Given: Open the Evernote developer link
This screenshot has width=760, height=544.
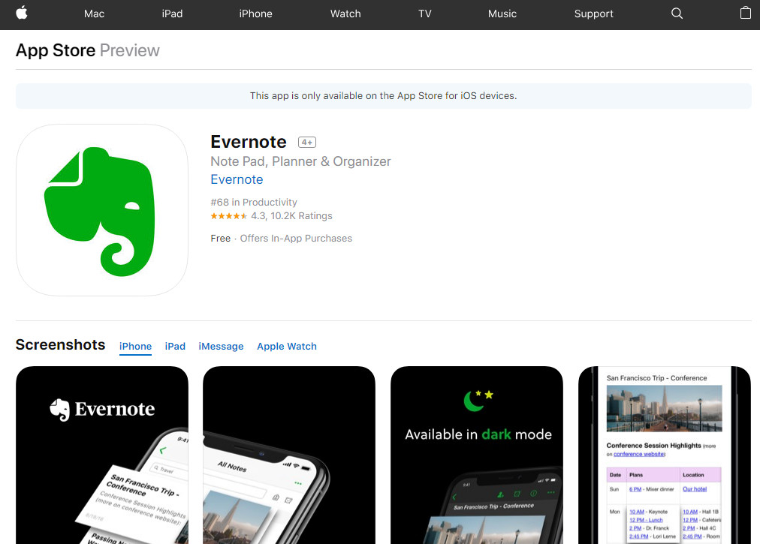Looking at the screenshot, I should coord(237,180).
